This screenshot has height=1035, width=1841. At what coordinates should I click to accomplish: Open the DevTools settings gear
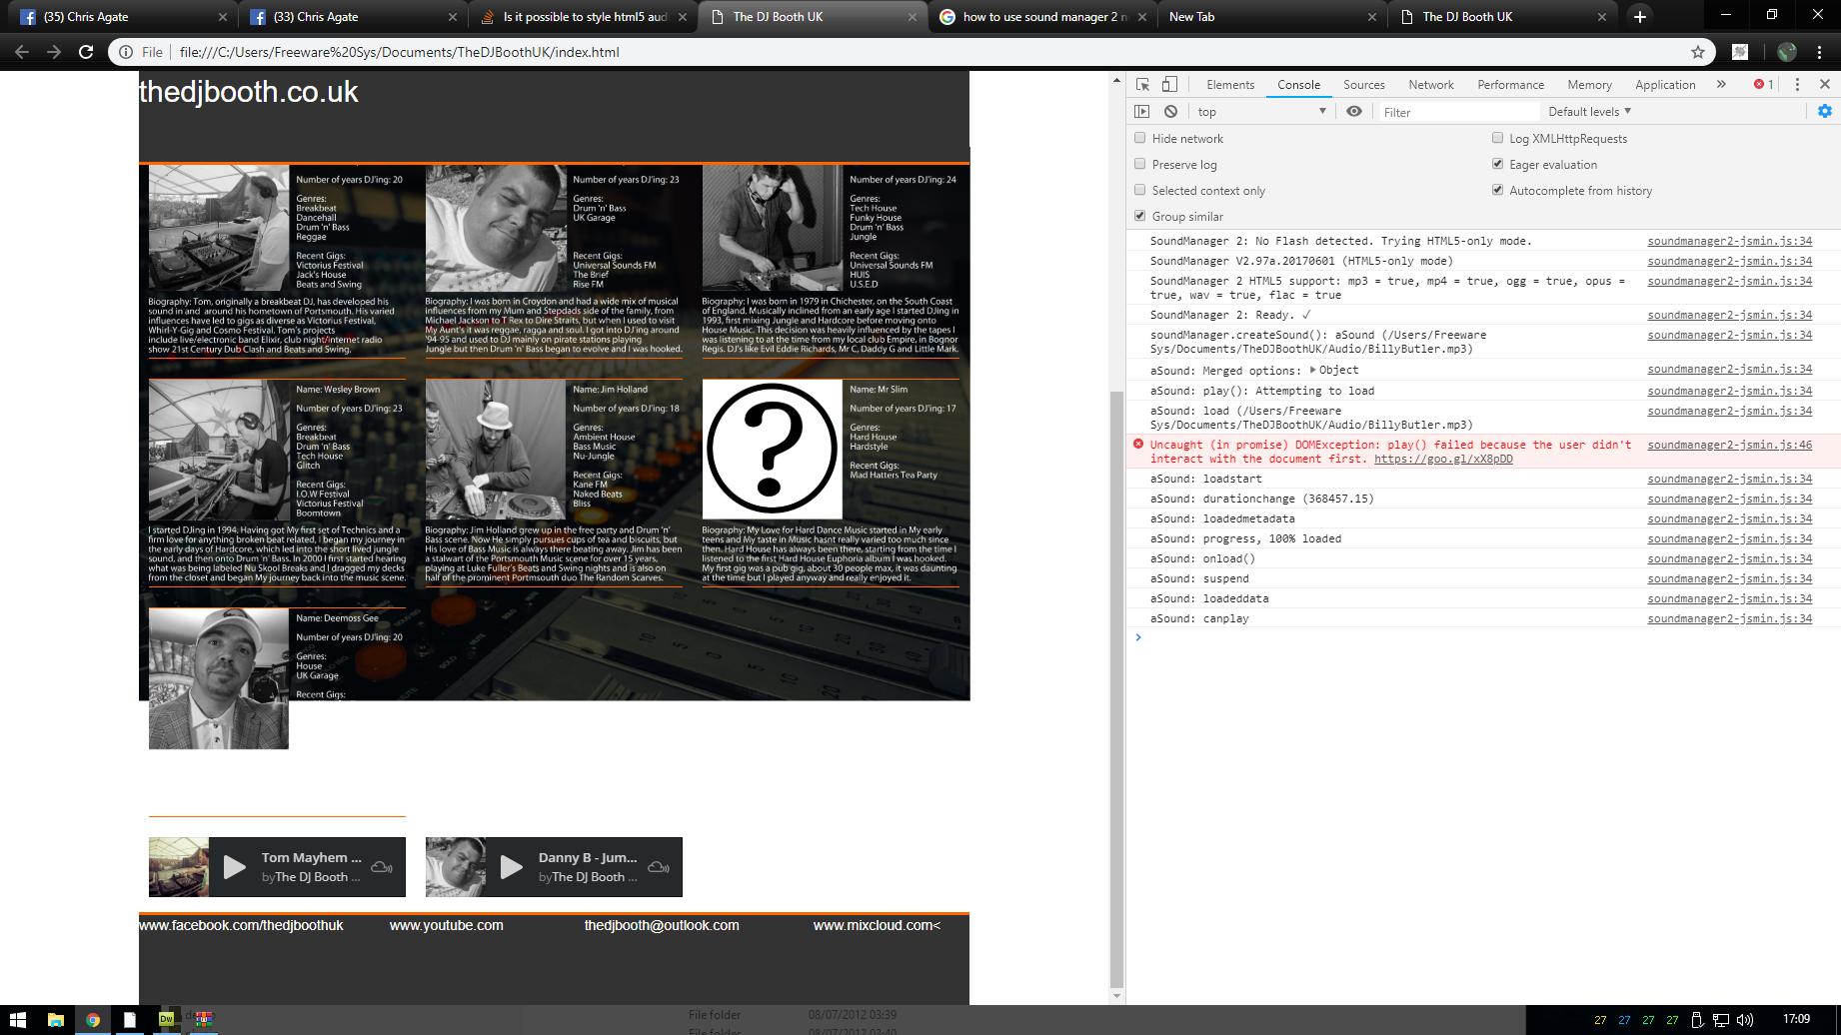pos(1826,111)
